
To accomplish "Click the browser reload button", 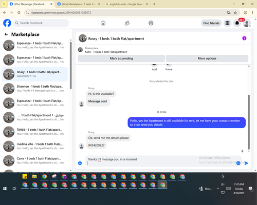I will coord(19,13).
